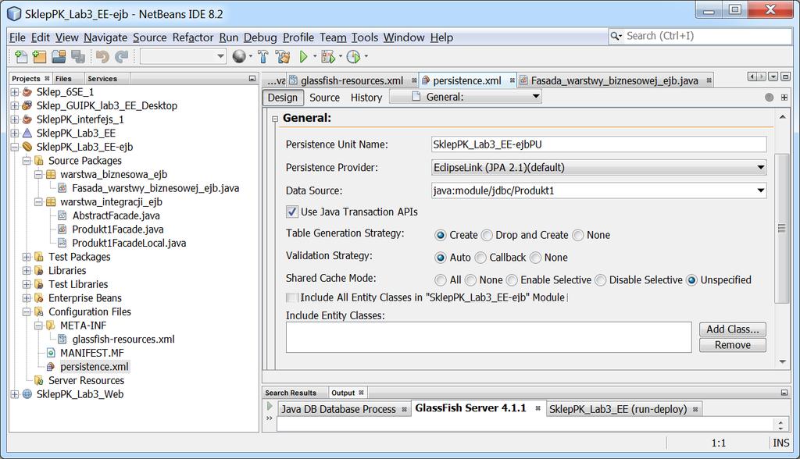Open the project configuration combo box
Viewport: 800px width, 459px height.
pos(183,56)
